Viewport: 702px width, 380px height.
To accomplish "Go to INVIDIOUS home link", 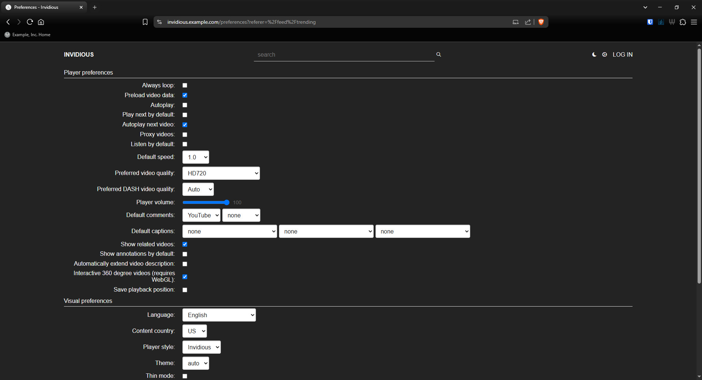I will [79, 54].
